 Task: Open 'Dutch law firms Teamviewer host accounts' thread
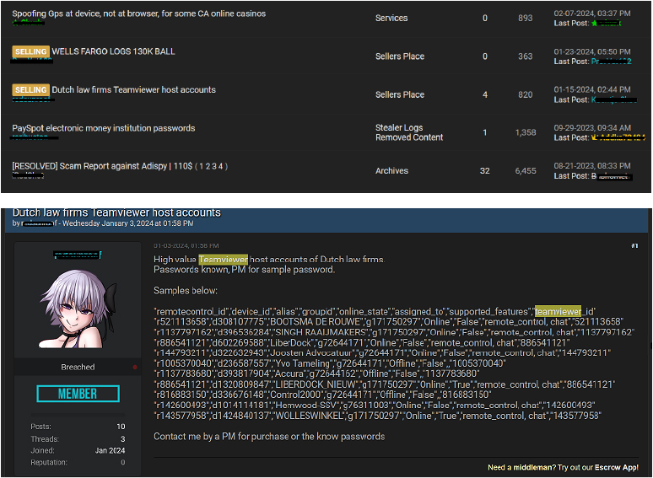click(133, 90)
